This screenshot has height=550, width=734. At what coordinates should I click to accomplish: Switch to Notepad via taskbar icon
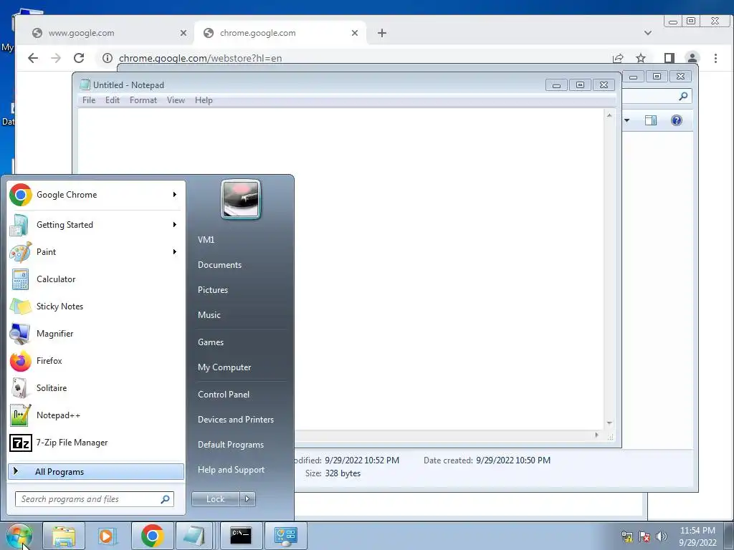click(195, 536)
